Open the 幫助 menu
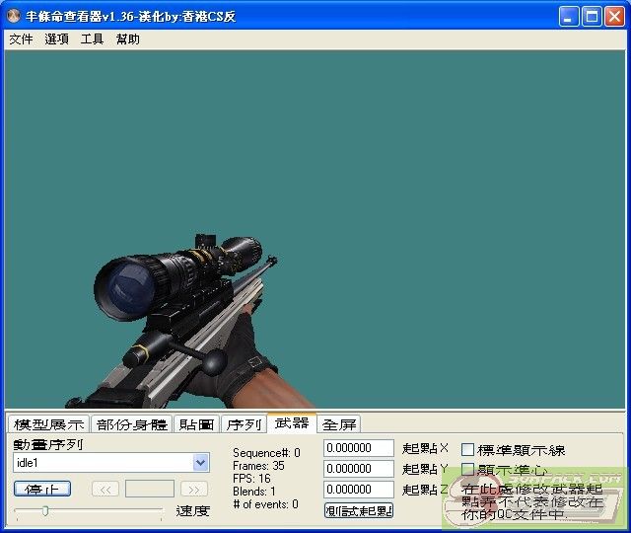 coord(128,39)
